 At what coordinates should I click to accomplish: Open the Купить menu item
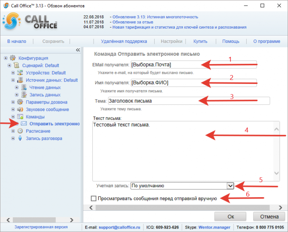(x=200, y=41)
